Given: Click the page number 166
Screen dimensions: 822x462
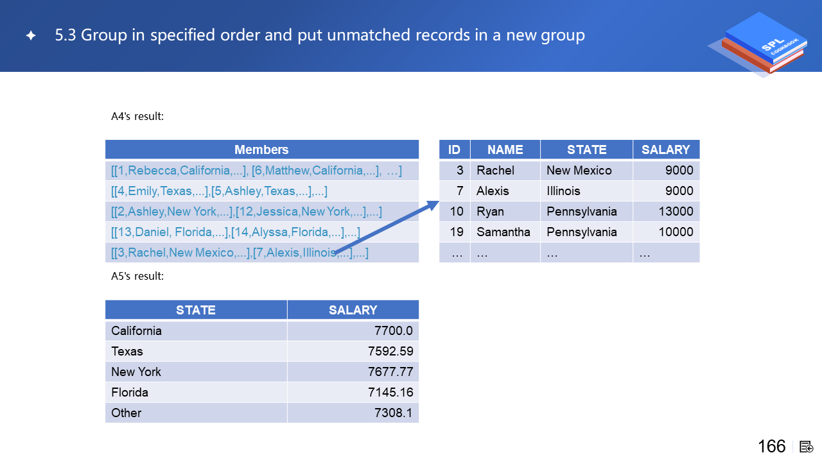Looking at the screenshot, I should pos(771,447).
